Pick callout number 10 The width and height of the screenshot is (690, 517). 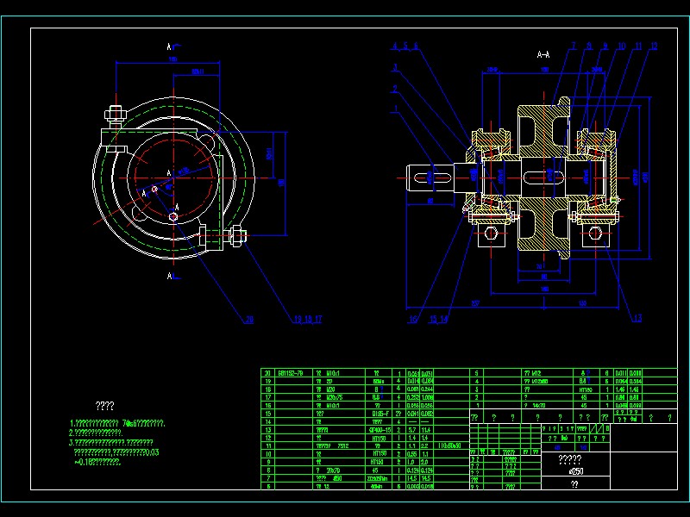point(622,47)
